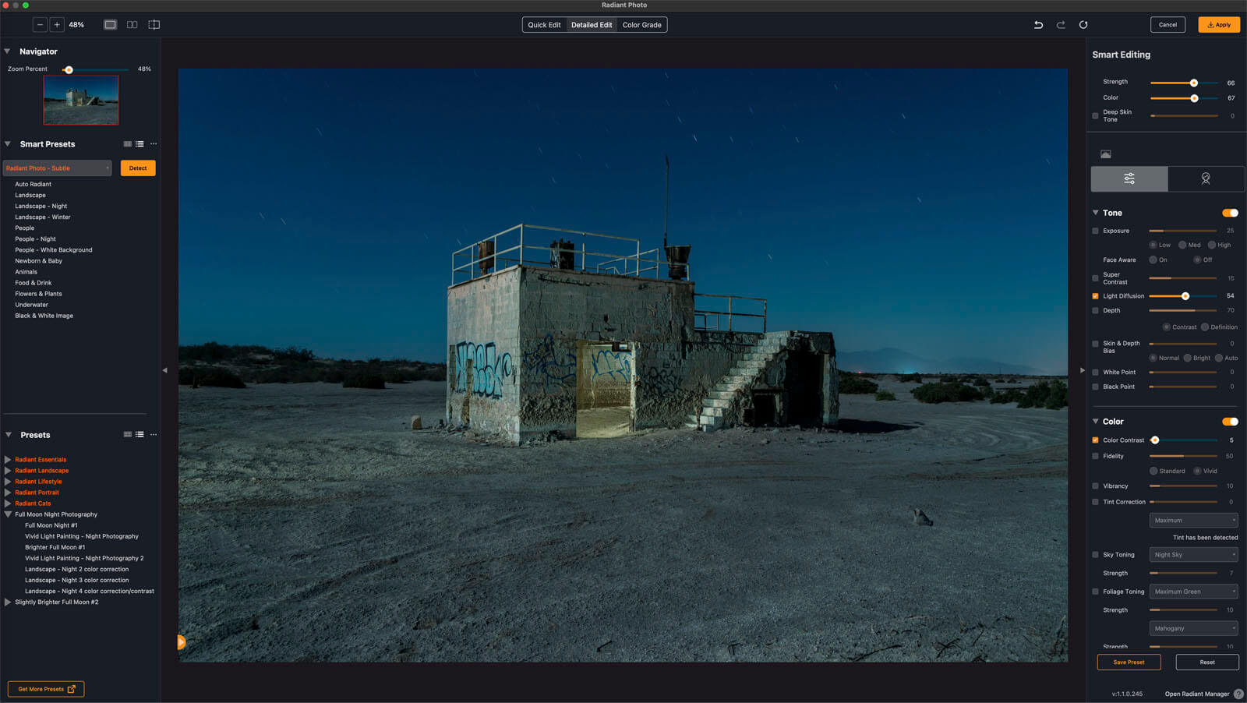This screenshot has height=703, width=1247.
Task: Toggle the Tone section switch off
Action: point(1230,213)
